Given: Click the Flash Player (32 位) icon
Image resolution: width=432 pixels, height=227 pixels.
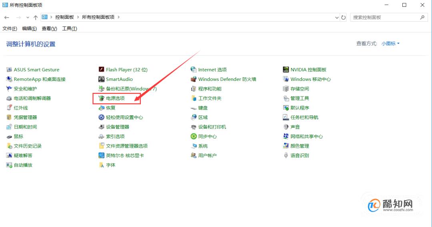Looking at the screenshot, I should point(101,70).
